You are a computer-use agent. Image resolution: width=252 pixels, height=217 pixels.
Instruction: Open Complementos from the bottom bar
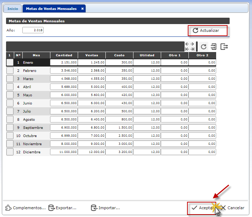point(26,208)
